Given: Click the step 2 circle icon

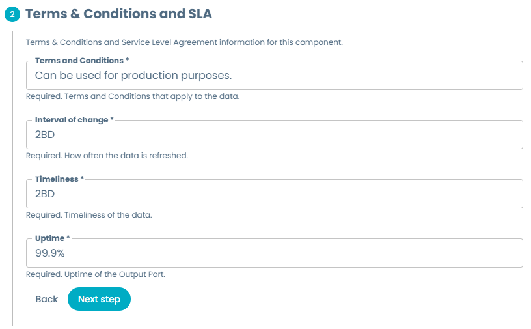Looking at the screenshot, I should pos(13,14).
